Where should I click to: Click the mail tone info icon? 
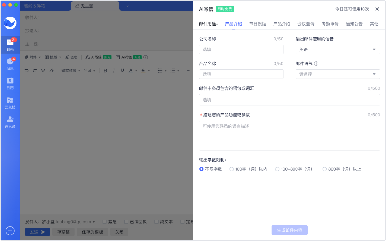tap(316, 64)
